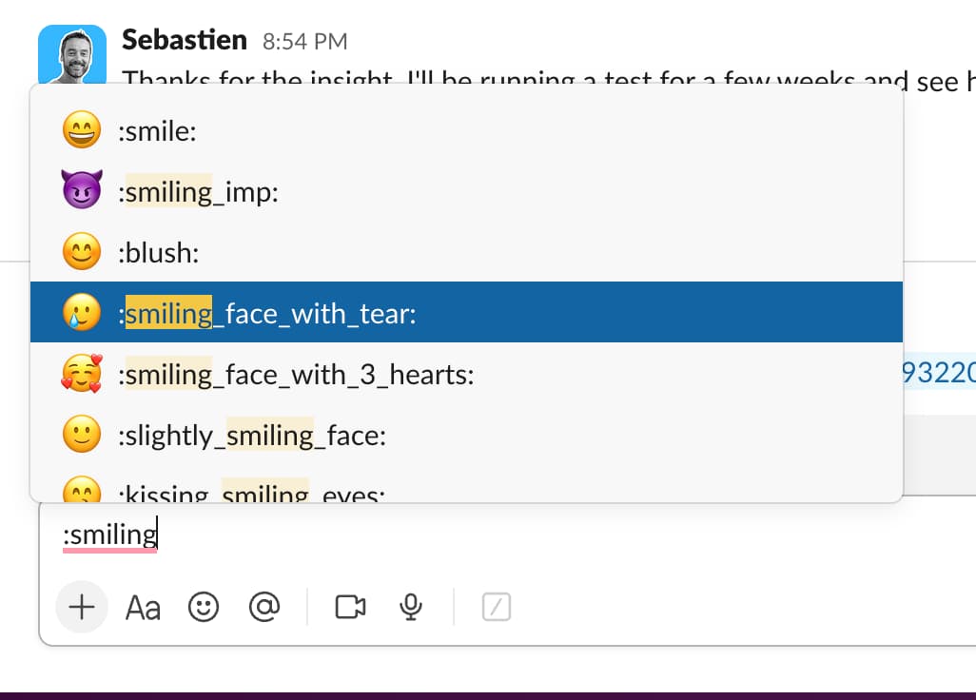Choose the :smiling_imp: emoji suggestion
The width and height of the screenshot is (976, 700).
pyautogui.click(x=466, y=191)
